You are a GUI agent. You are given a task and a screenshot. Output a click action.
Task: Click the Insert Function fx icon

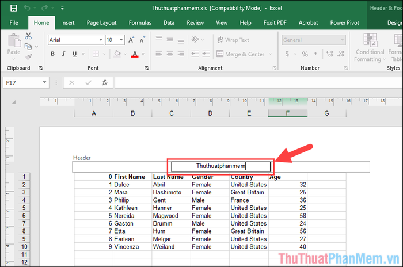coord(104,82)
